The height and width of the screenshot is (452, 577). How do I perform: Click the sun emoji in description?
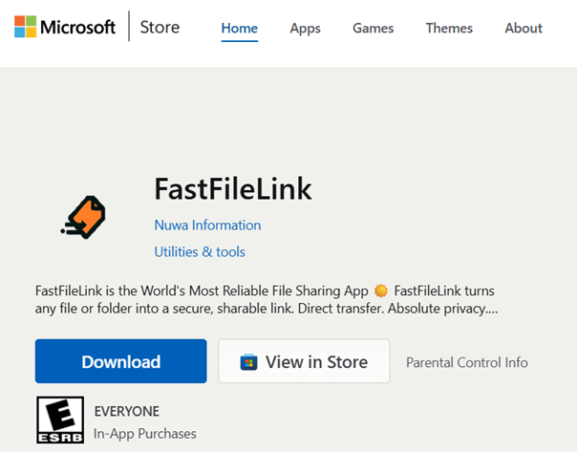[x=381, y=291]
